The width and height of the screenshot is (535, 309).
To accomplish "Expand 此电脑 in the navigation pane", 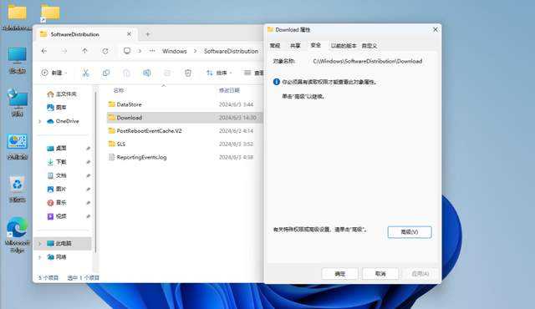I will pyautogui.click(x=40, y=243).
